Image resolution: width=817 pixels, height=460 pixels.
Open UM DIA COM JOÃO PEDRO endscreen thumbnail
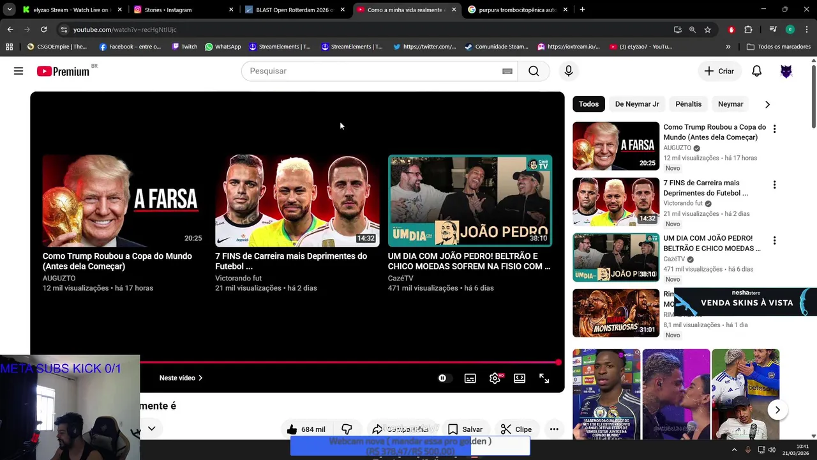(x=470, y=201)
